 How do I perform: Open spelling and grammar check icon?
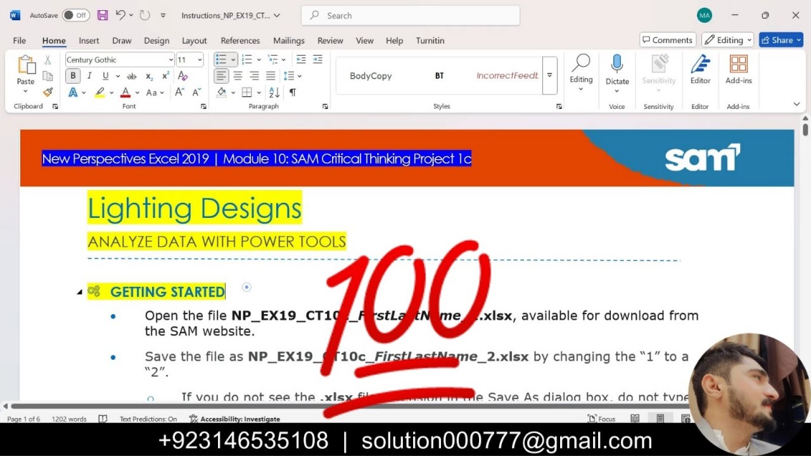click(x=103, y=419)
